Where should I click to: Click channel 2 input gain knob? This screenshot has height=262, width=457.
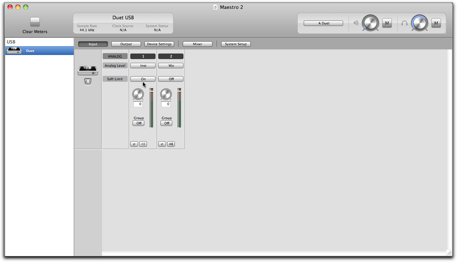pyautogui.click(x=166, y=94)
